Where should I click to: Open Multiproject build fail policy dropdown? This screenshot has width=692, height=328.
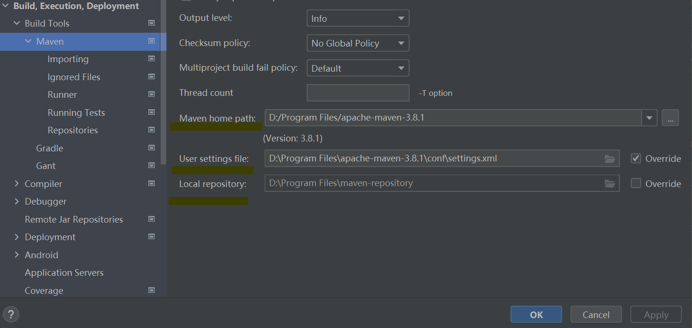pos(358,68)
